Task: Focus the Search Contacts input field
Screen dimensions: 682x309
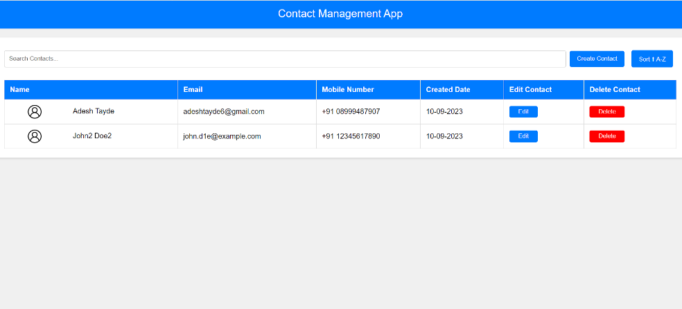Action: click(x=285, y=59)
